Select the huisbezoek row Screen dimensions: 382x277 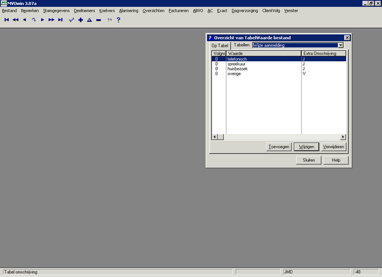tap(279, 69)
